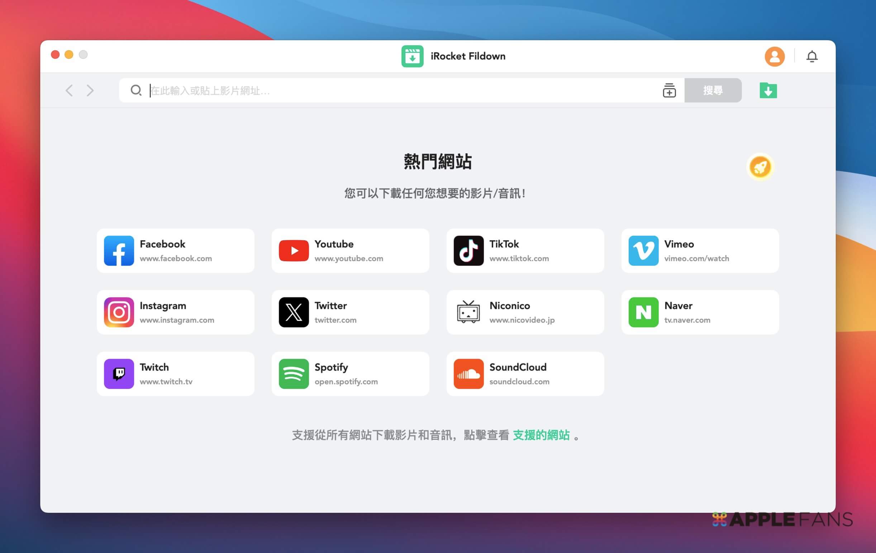Select TikTok as download source
Screen dimensions: 876x553
(525, 250)
